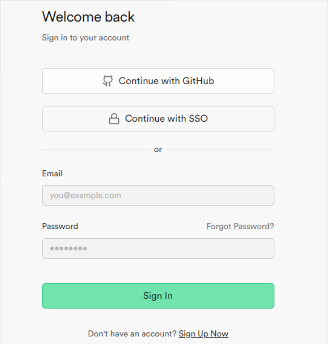Click the 'or' divider text
The height and width of the screenshot is (344, 328).
(x=158, y=150)
